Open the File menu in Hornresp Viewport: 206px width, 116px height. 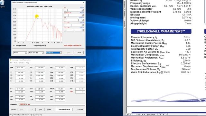pos(11,63)
